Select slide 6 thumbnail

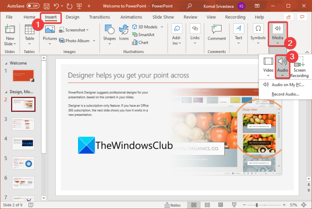[x=23, y=183]
